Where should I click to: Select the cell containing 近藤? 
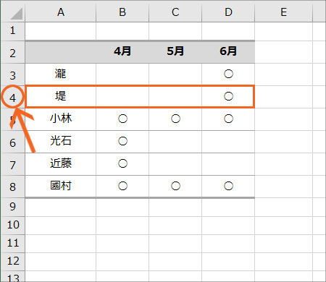tap(61, 164)
